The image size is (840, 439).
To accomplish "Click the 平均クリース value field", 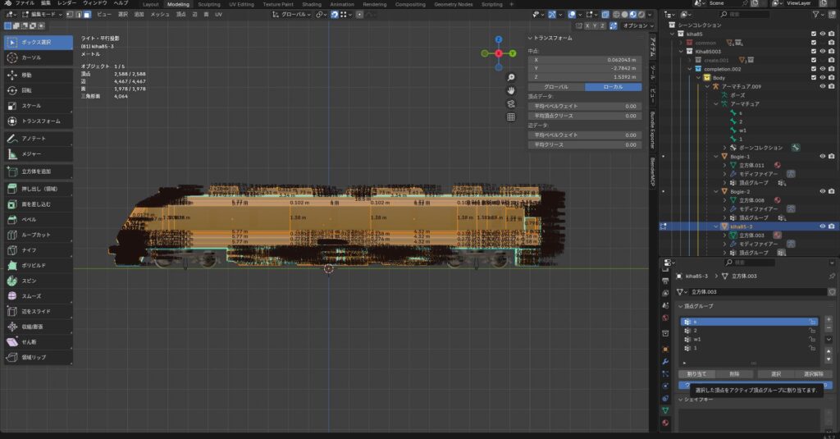I will click(x=584, y=144).
